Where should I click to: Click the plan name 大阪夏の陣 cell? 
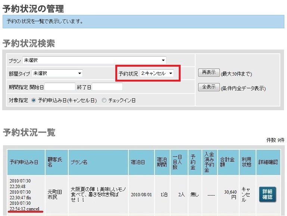[x=98, y=194]
